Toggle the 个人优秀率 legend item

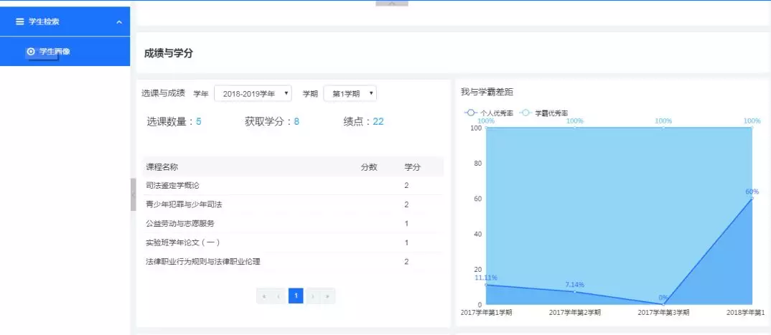point(489,113)
